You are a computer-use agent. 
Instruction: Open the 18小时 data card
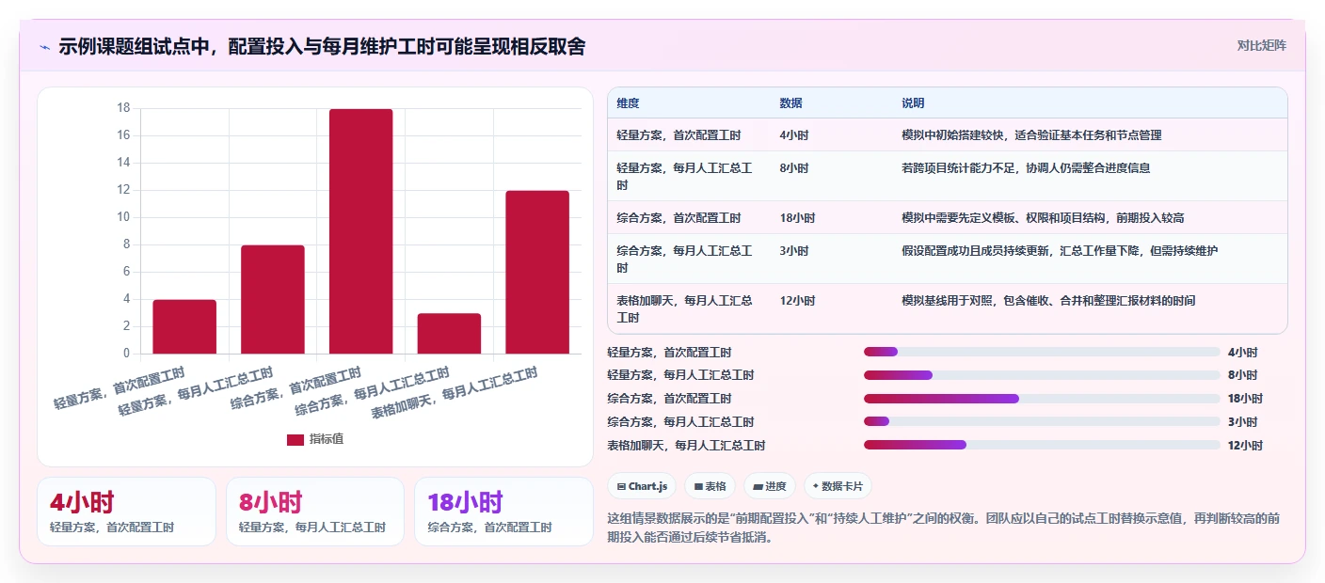click(503, 512)
